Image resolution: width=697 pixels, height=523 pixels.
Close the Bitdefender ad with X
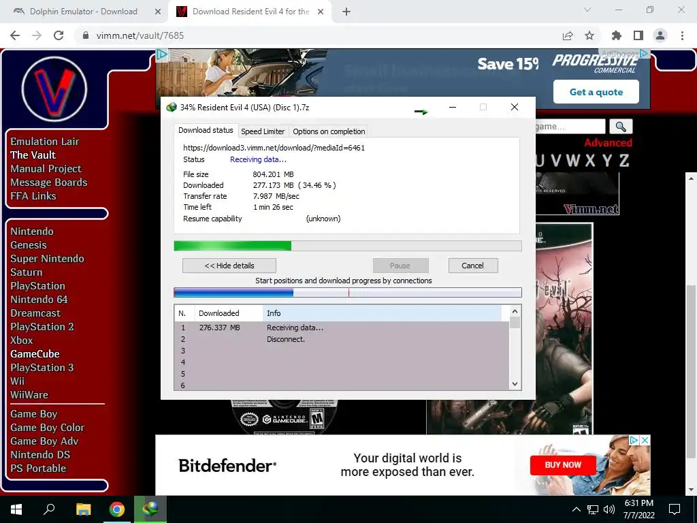[x=645, y=441]
